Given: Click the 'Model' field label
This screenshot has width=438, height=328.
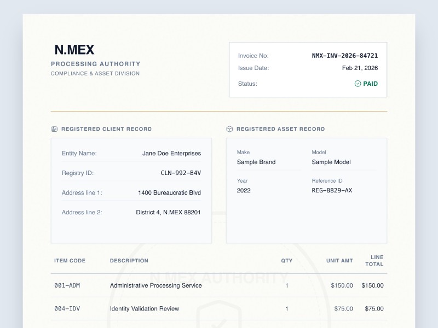Looking at the screenshot, I should pos(319,153).
